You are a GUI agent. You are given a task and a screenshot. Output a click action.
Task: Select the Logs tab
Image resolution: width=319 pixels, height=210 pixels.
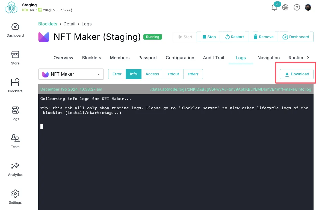point(241,58)
